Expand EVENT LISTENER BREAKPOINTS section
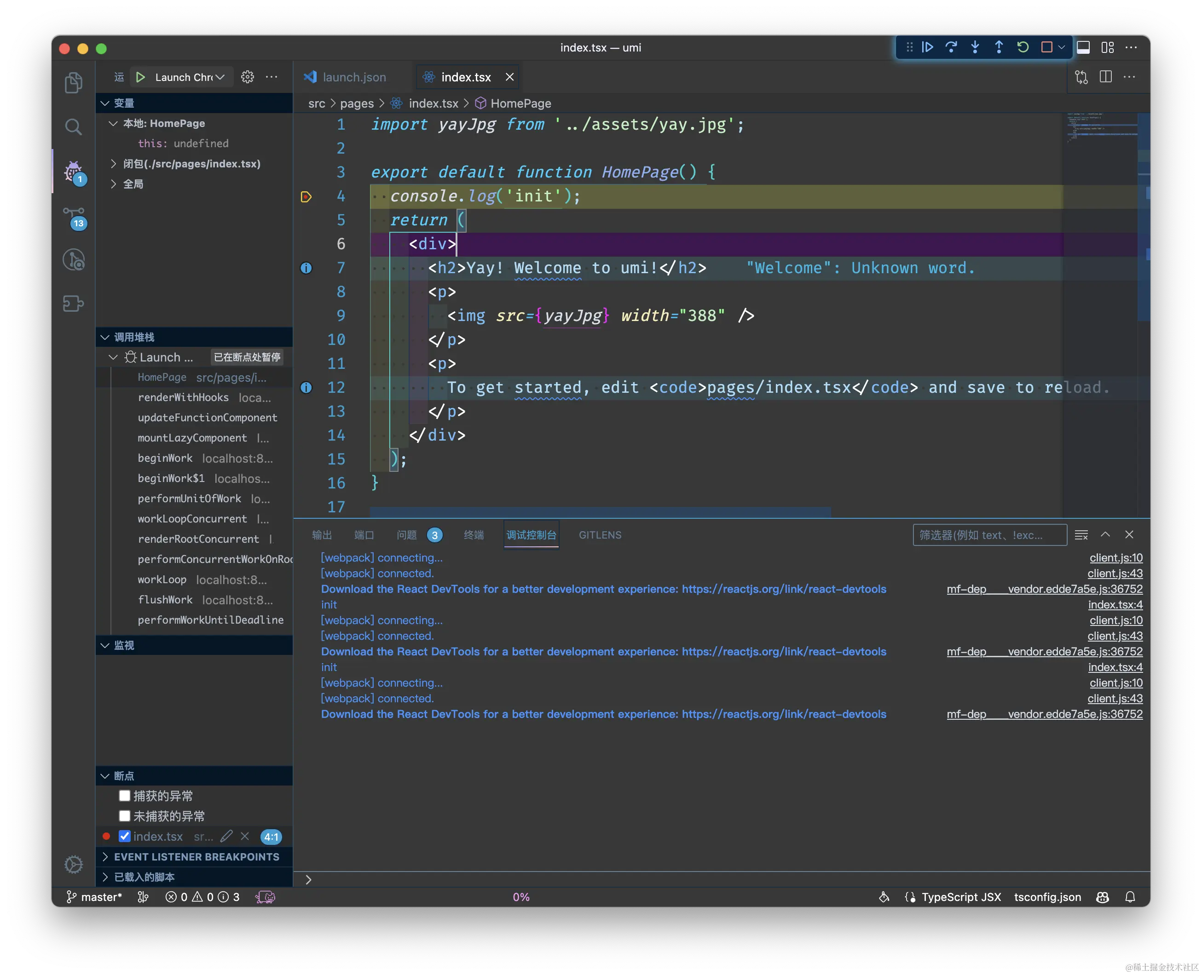Image resolution: width=1202 pixels, height=975 pixels. 196,856
